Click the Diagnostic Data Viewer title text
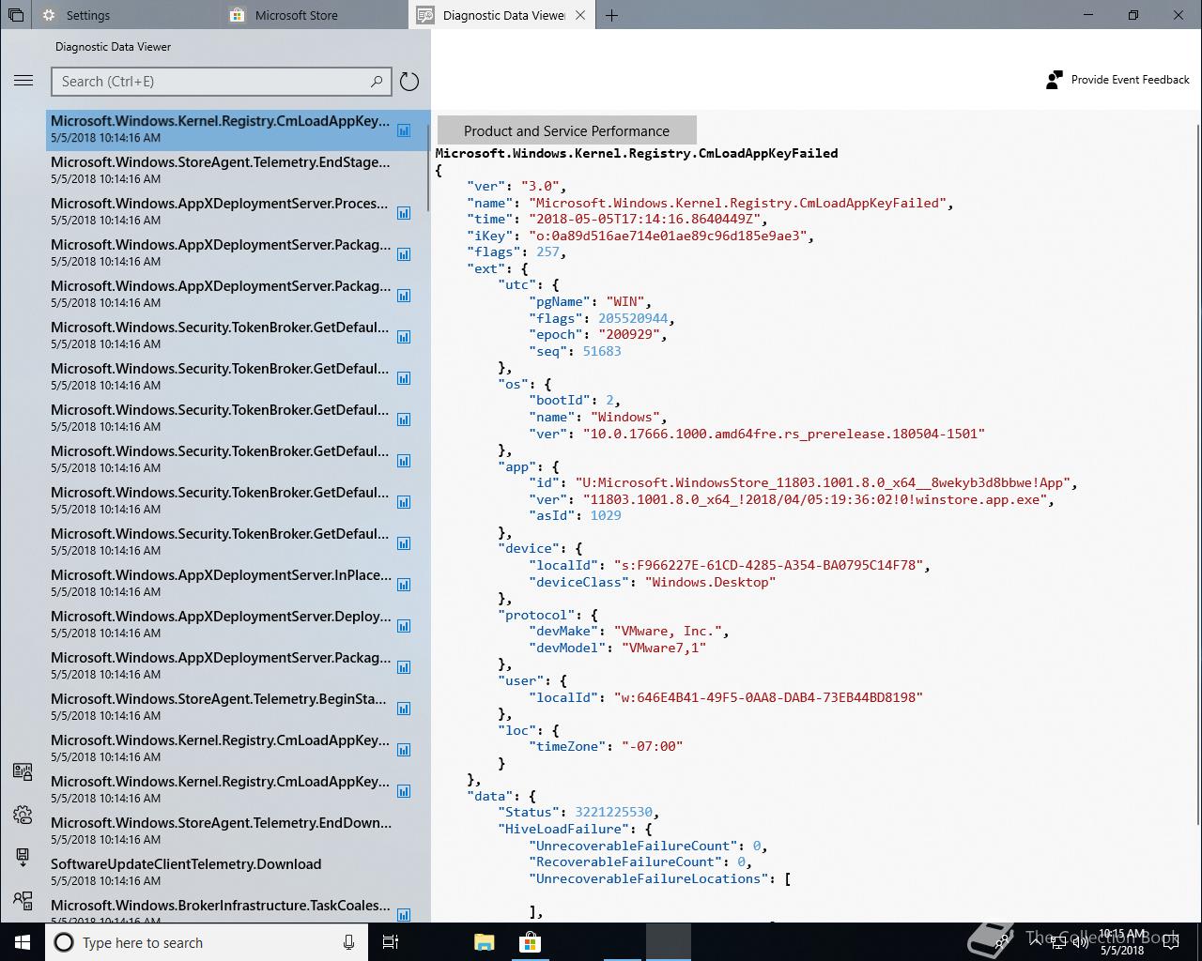 [x=114, y=47]
